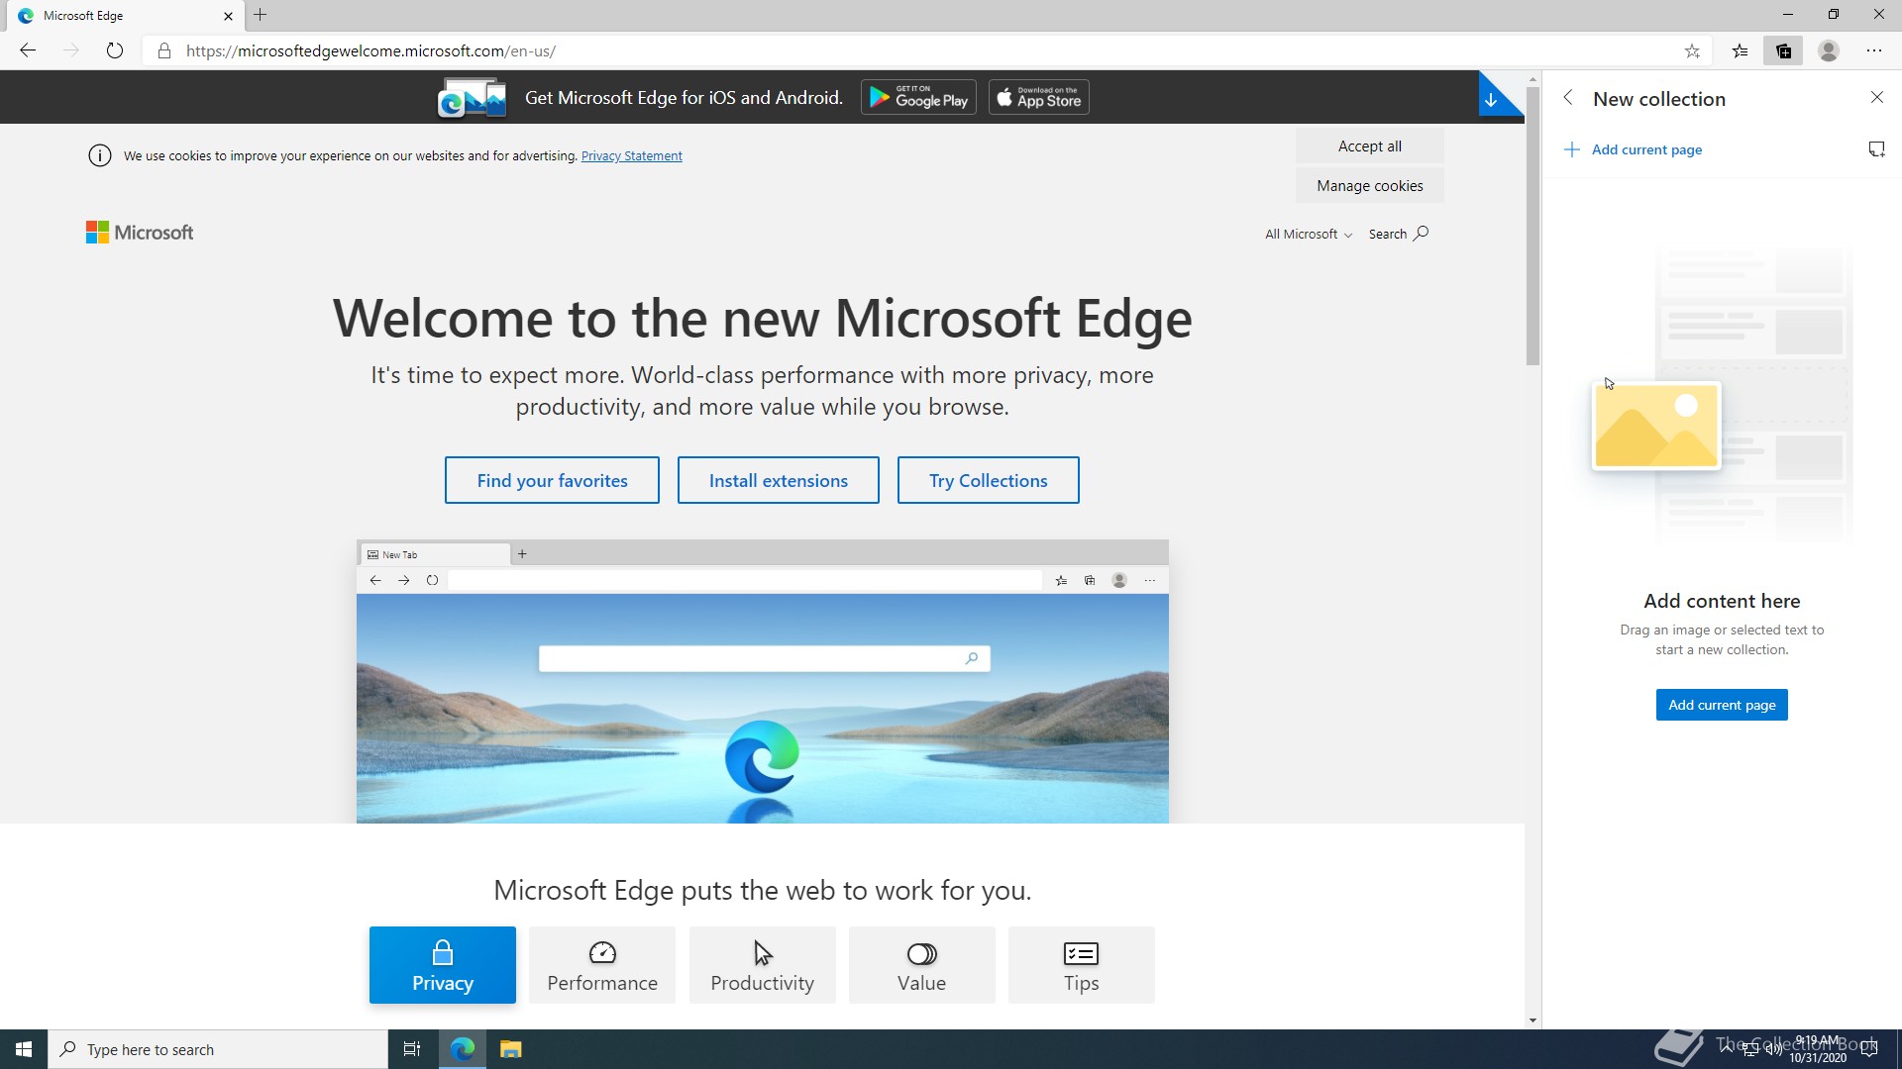
Task: Select the Privacy tab
Action: 443,965
